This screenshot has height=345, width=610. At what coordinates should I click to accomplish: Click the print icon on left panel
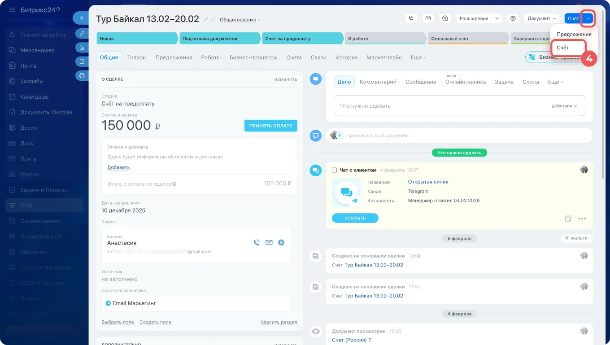coord(82,76)
